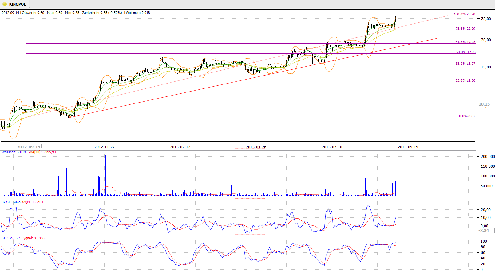Click the 10,15 price cursor value box
The width and height of the screenshot is (495, 273).
point(486,104)
